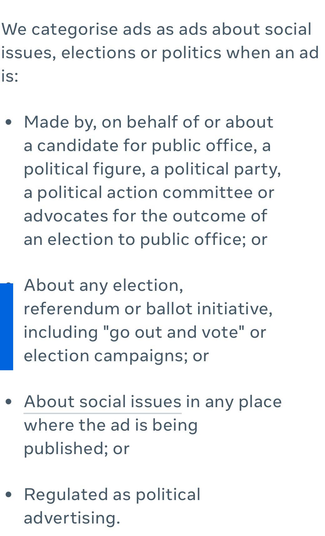This screenshot has width=325, height=536.
Task: Click "a candidate for public office" text
Action: pyautogui.click(x=147, y=145)
